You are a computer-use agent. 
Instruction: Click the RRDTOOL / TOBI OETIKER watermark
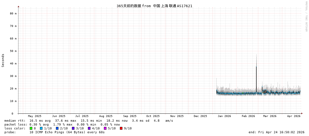[306, 17]
